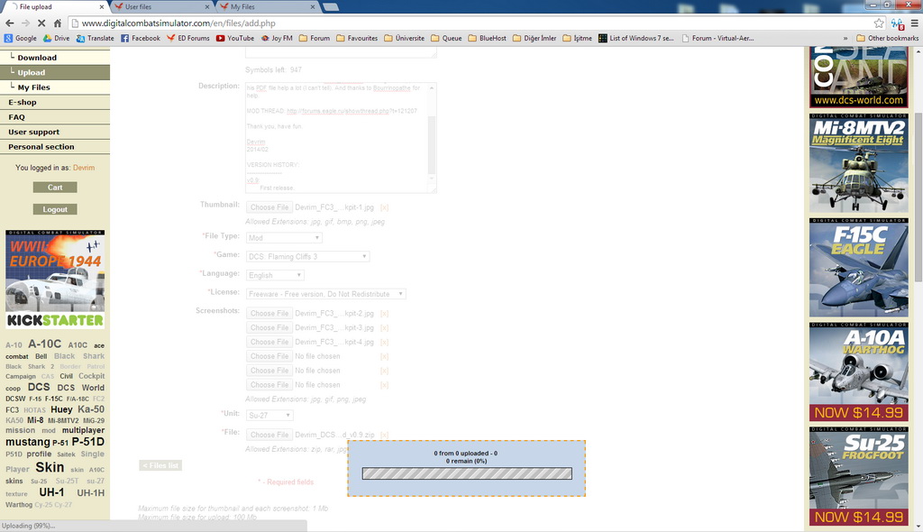Open the Joy FM bookmark
Screen dimensions: 923x532
277,38
